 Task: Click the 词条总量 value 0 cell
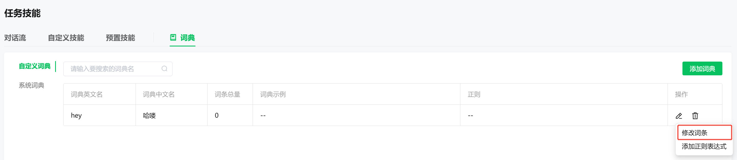tap(217, 115)
